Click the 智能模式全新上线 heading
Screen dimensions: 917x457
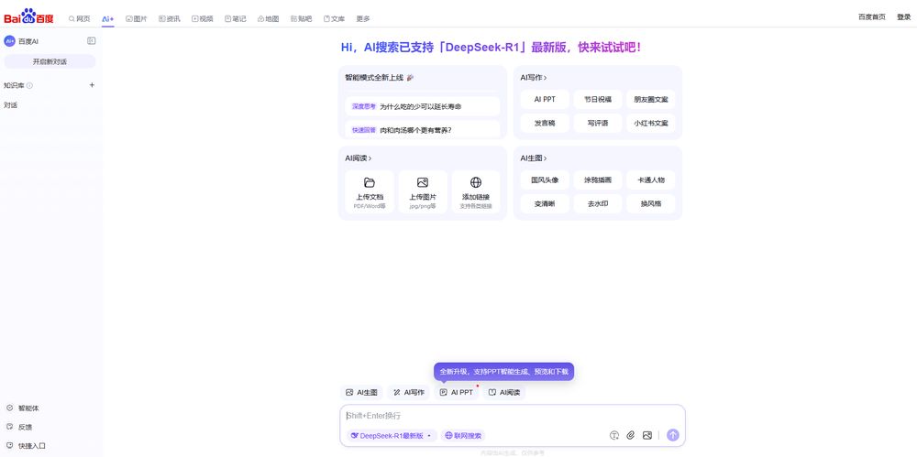click(374, 77)
